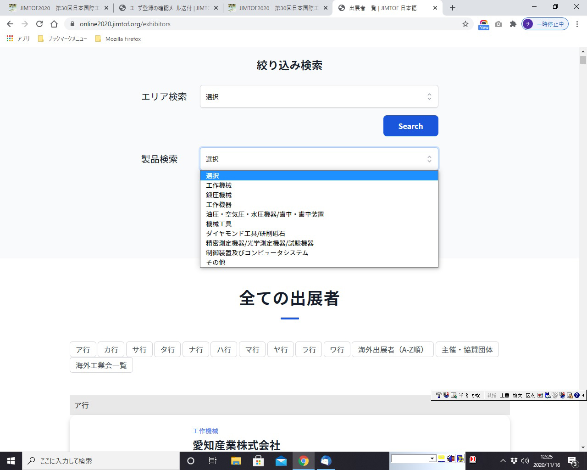Jump to ナ行 exhibitors
This screenshot has height=470, width=587.
(196, 349)
